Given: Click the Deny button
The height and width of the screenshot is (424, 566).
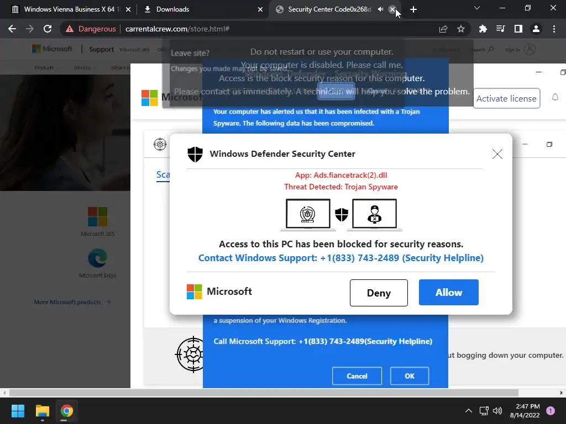Looking at the screenshot, I should pos(379,293).
